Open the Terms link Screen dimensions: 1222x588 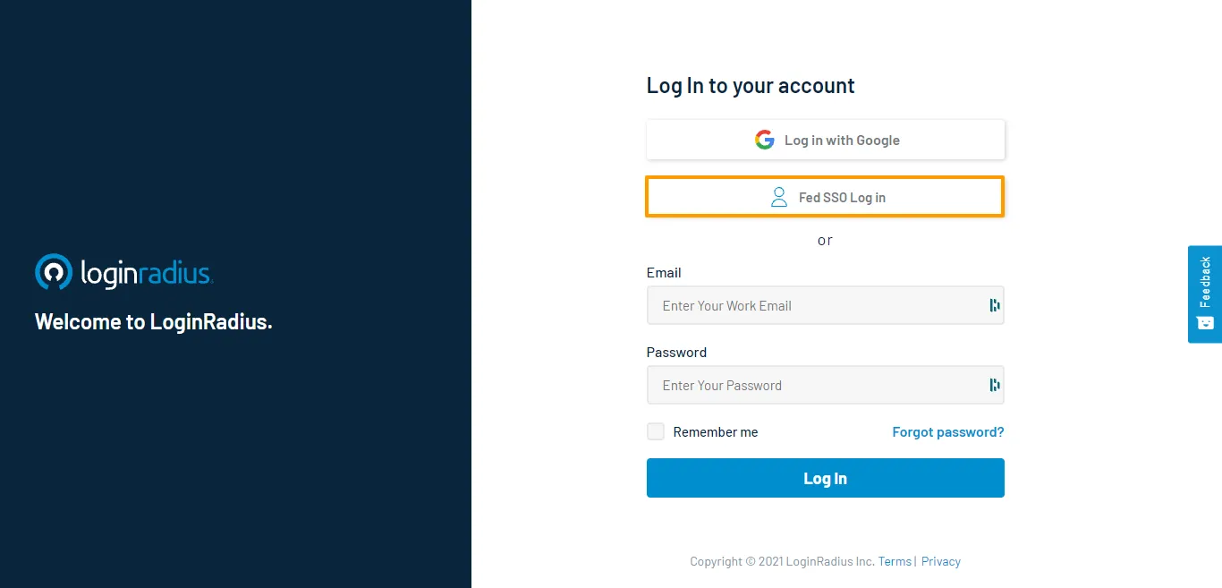click(895, 561)
